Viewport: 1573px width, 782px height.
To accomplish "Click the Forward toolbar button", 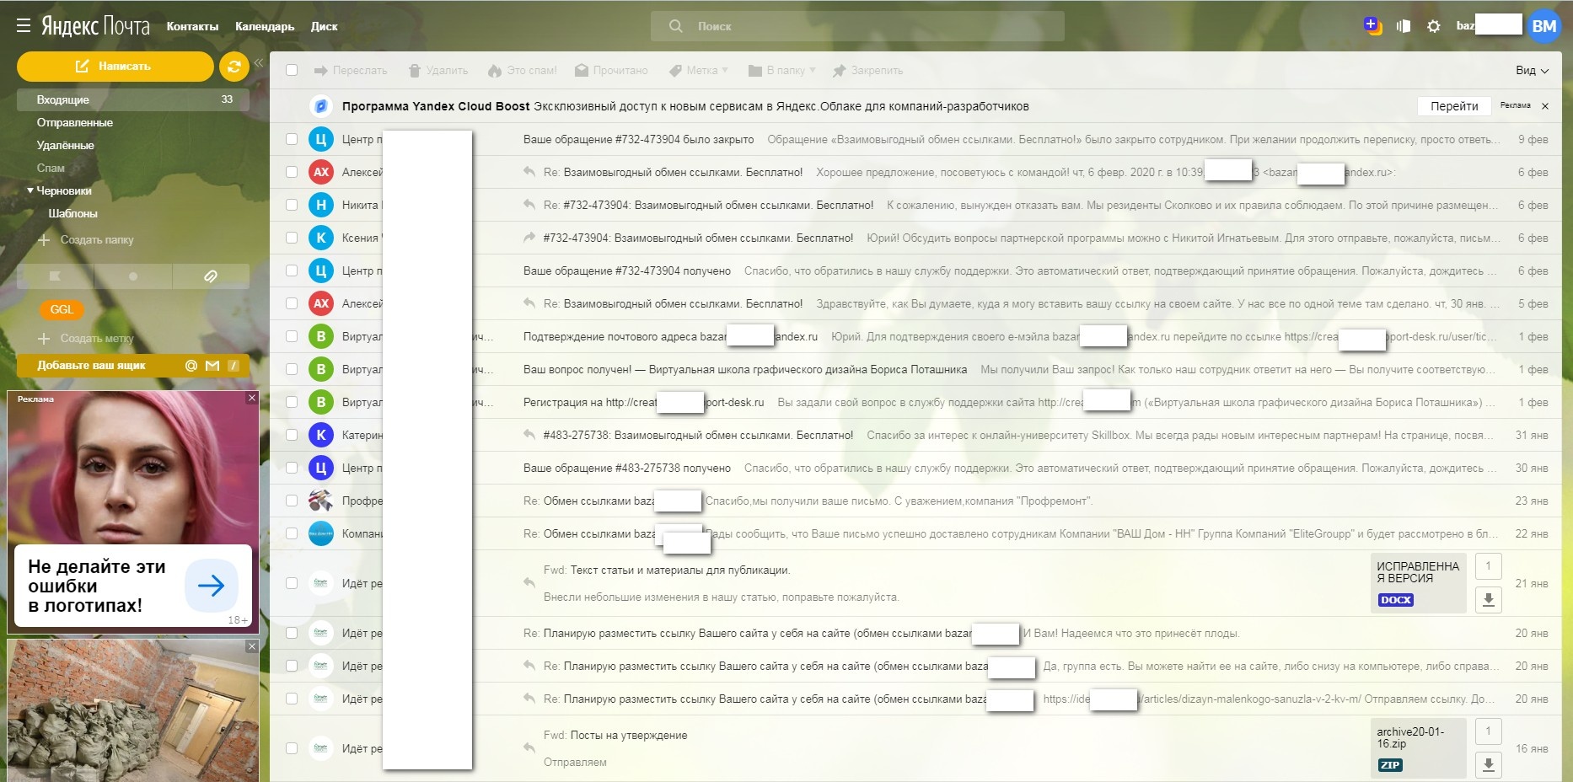I will tap(351, 71).
